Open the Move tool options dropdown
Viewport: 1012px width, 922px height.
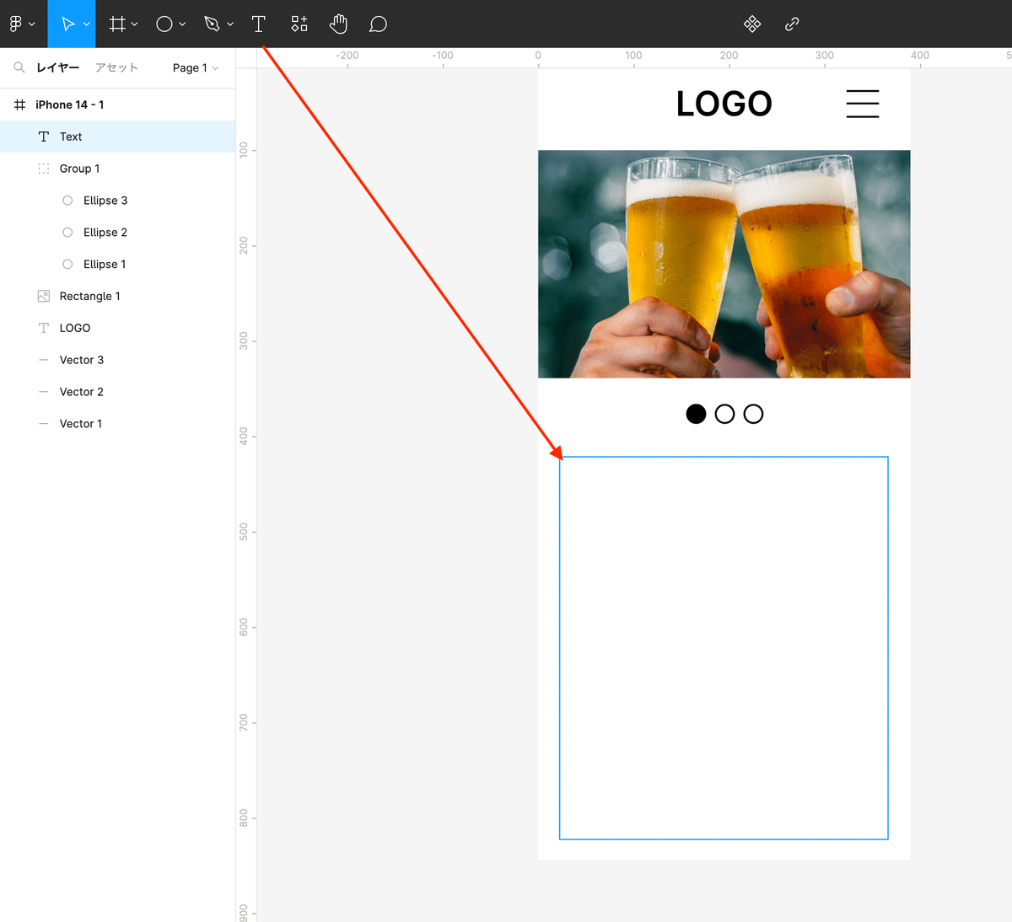[87, 24]
